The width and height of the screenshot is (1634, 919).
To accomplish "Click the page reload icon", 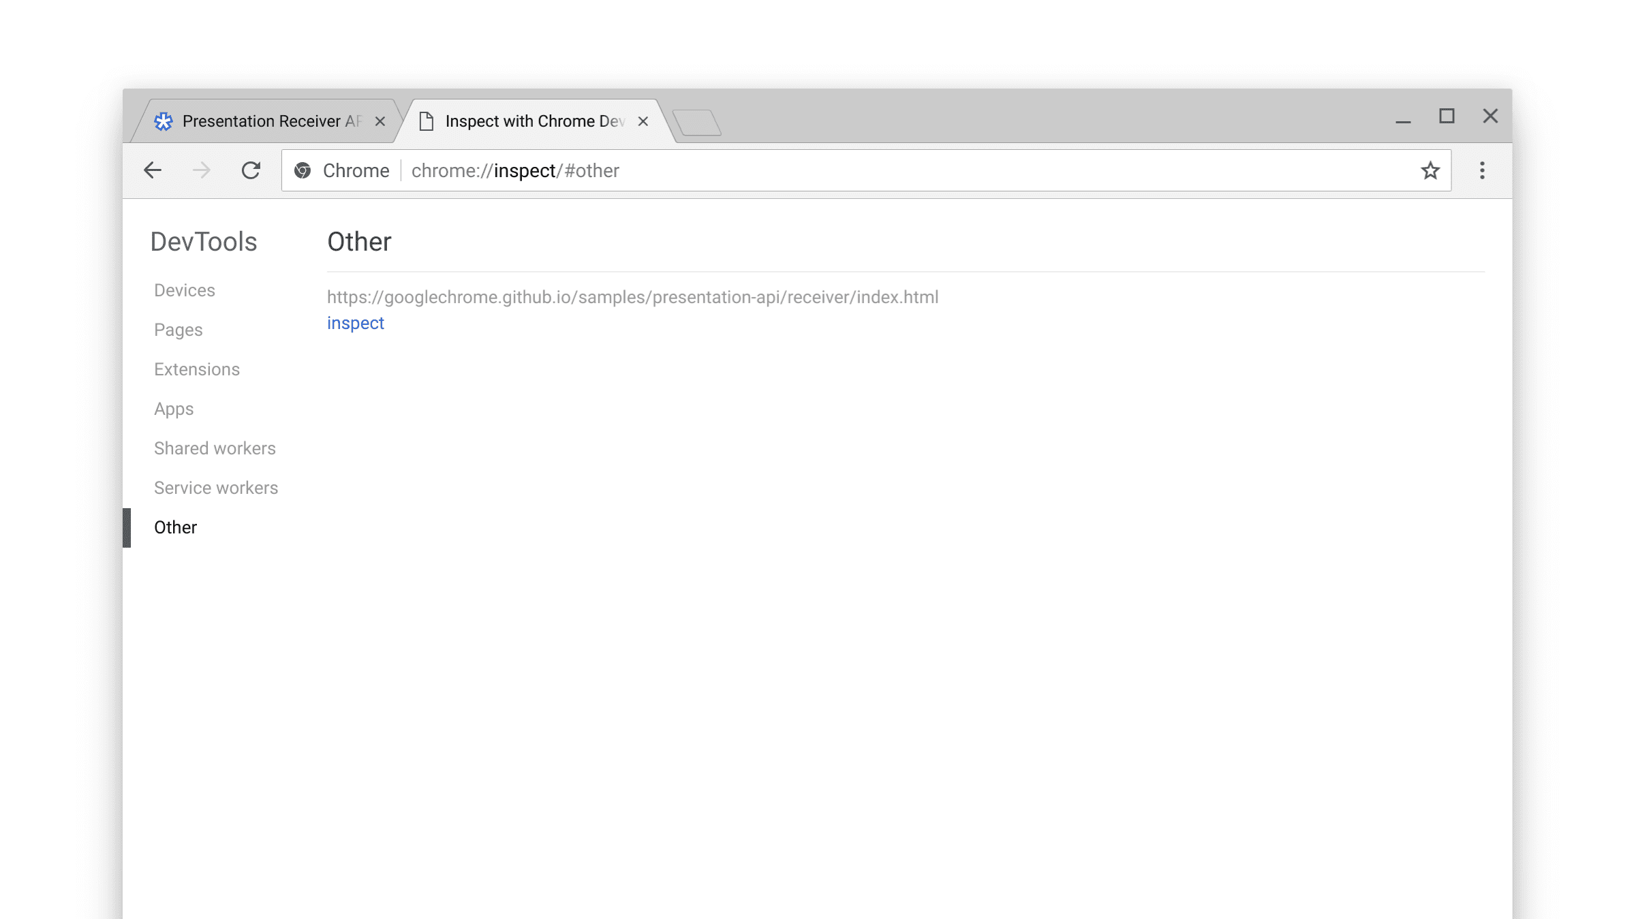I will [x=250, y=170].
